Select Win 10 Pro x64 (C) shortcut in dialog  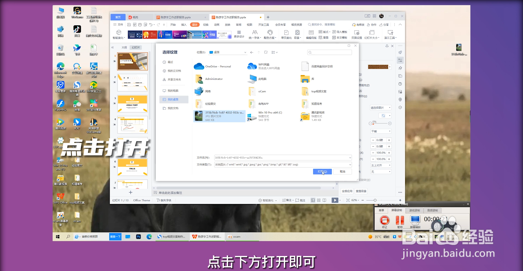265,116
